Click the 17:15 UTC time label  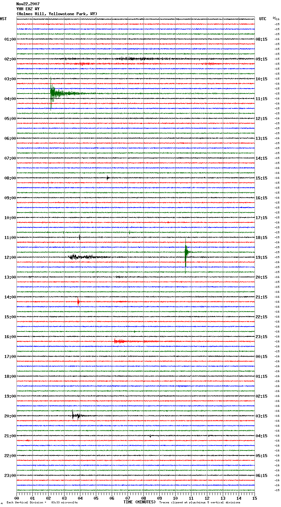pyautogui.click(x=261, y=218)
